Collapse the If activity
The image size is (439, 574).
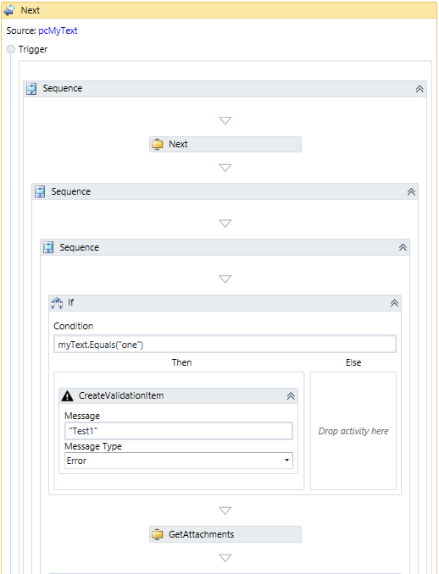point(394,303)
